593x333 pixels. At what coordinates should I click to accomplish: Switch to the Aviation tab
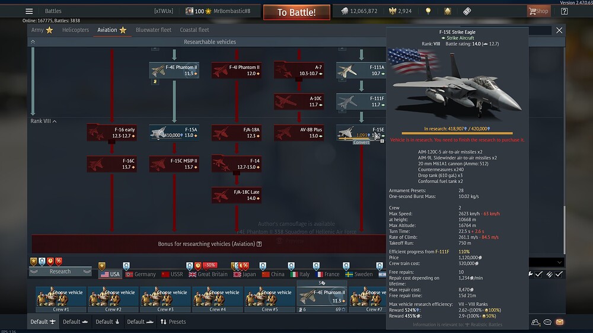coord(112,30)
